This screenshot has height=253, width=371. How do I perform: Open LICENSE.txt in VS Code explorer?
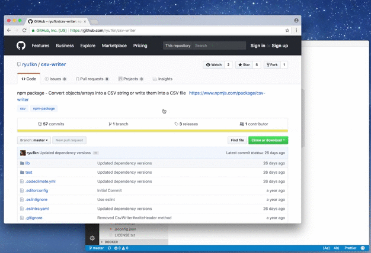(124, 235)
